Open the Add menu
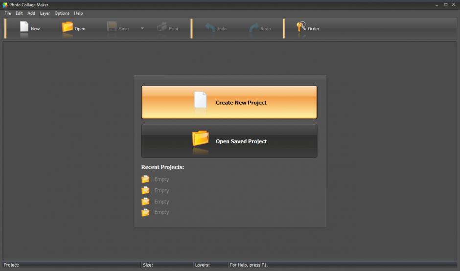The width and height of the screenshot is (460, 271). [x=31, y=13]
